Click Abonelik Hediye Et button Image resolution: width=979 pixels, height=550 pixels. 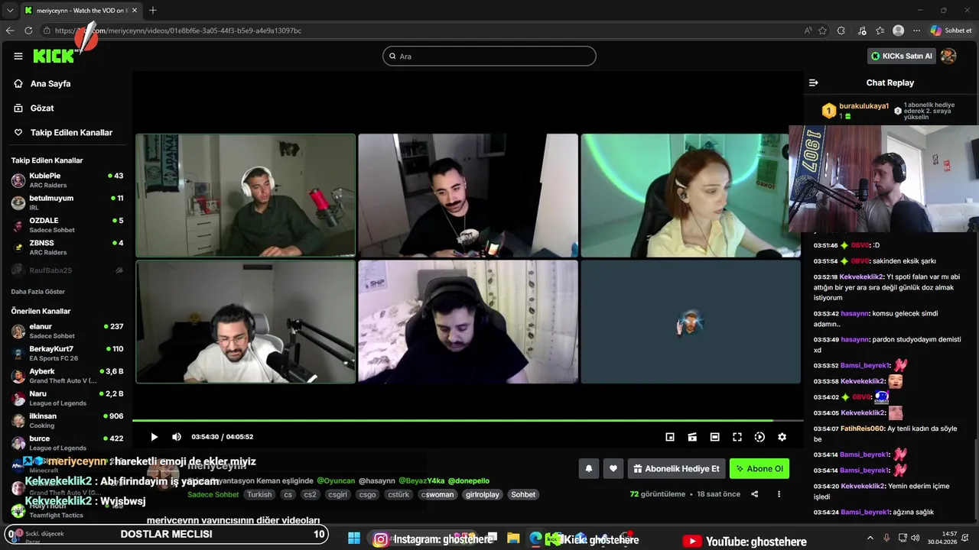click(676, 469)
